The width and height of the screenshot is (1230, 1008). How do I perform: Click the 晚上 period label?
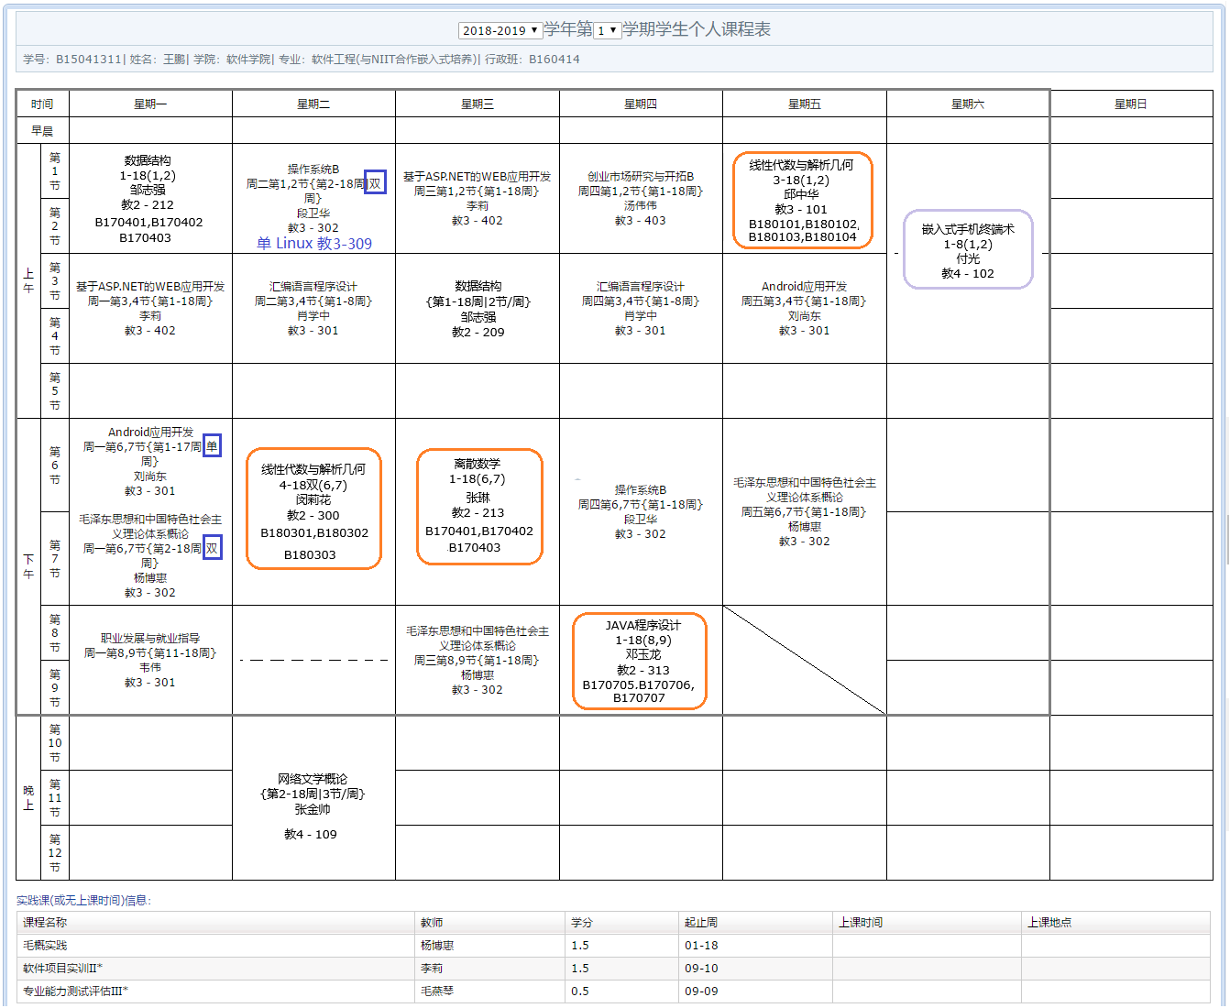(x=28, y=798)
